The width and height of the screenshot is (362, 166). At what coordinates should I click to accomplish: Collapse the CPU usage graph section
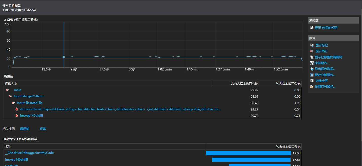[x=5, y=20]
